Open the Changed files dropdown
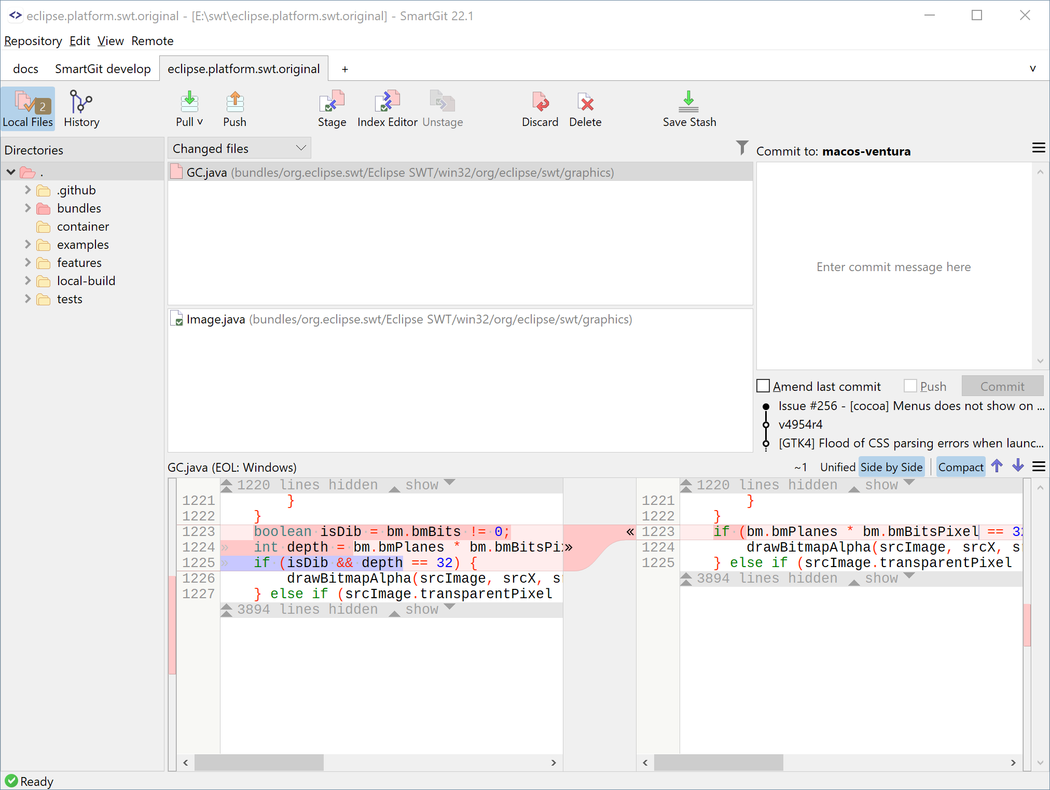The height and width of the screenshot is (790, 1050). click(239, 148)
